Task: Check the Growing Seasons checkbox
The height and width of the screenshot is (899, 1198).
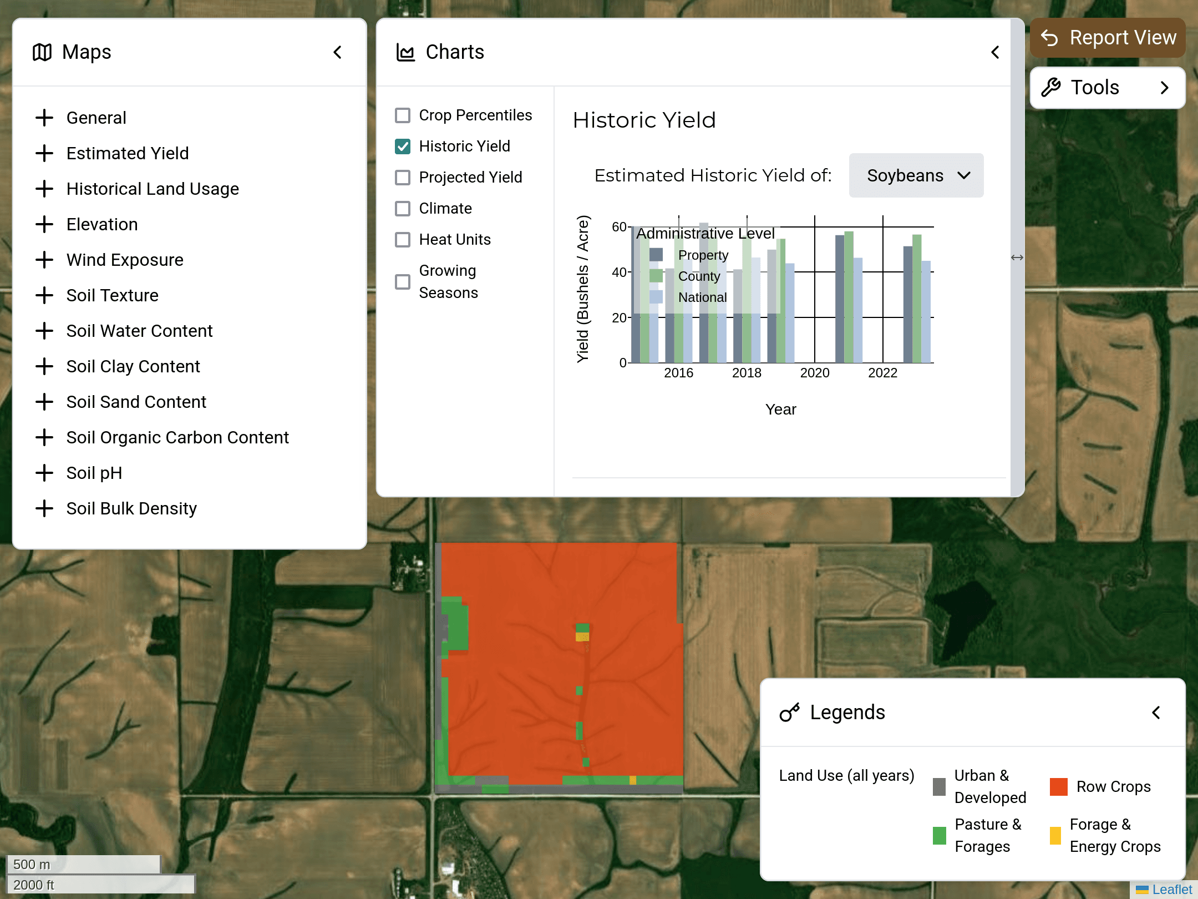Action: (x=403, y=282)
